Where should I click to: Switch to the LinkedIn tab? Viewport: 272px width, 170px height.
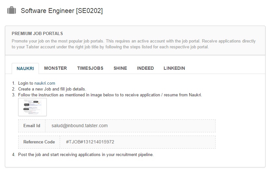[x=174, y=68]
